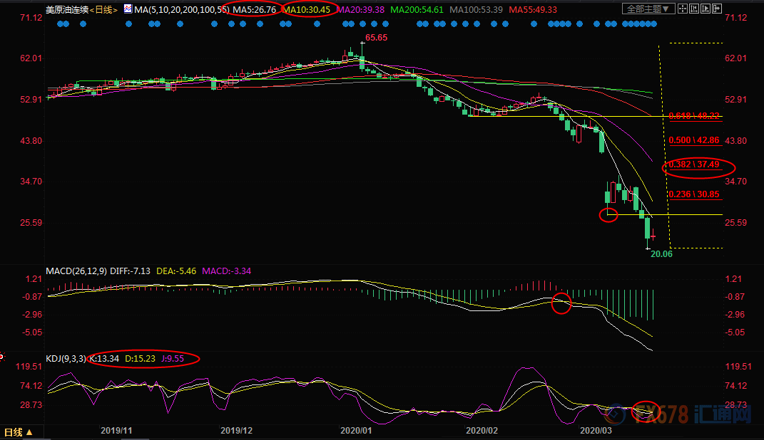Click the 0.382 Fibonacci level label
Screen dimensions: 764x440
[x=694, y=164]
